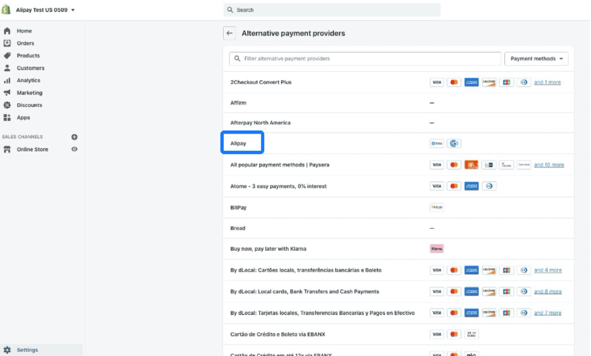Click the Settings gear icon
The width and height of the screenshot is (592, 356).
(x=7, y=350)
